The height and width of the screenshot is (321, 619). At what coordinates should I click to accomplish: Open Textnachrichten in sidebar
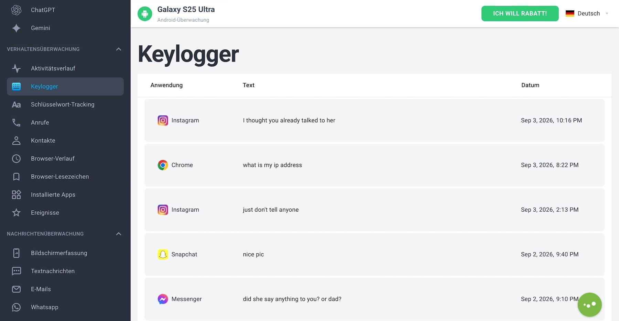click(65, 271)
